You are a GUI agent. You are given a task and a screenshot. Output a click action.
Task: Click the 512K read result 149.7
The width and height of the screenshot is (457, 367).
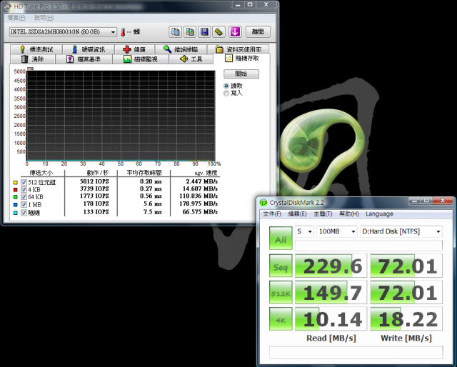[x=331, y=292]
